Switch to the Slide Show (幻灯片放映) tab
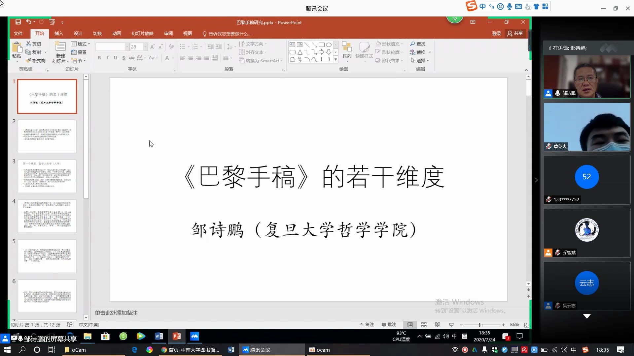 coord(143,33)
